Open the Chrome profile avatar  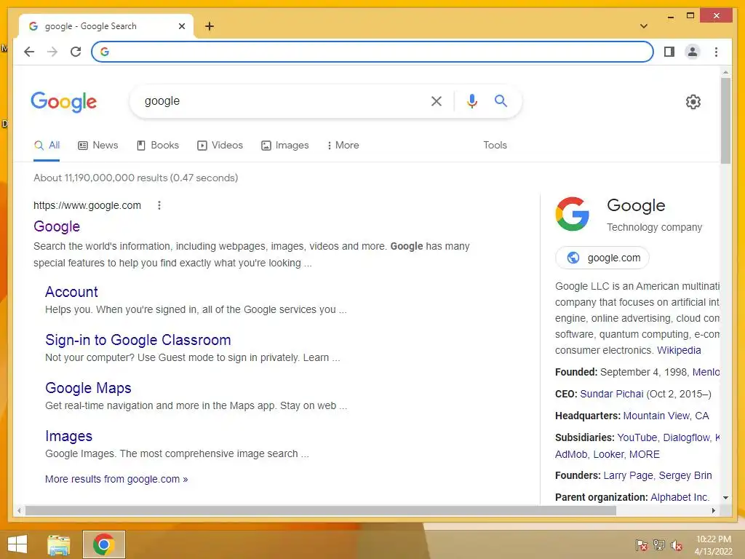pyautogui.click(x=693, y=52)
